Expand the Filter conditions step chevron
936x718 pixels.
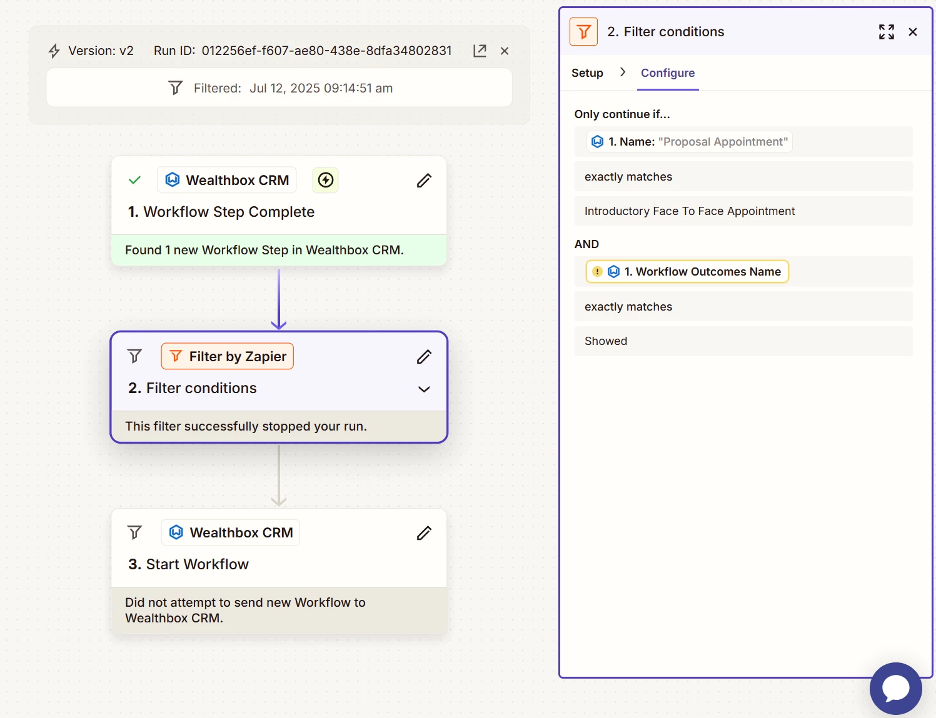coord(424,389)
